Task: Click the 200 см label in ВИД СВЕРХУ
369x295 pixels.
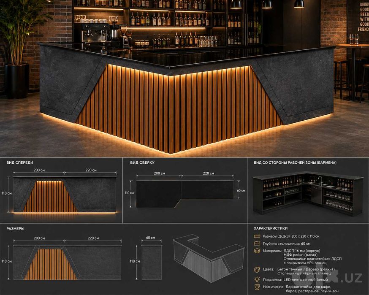Action: pos(159,173)
